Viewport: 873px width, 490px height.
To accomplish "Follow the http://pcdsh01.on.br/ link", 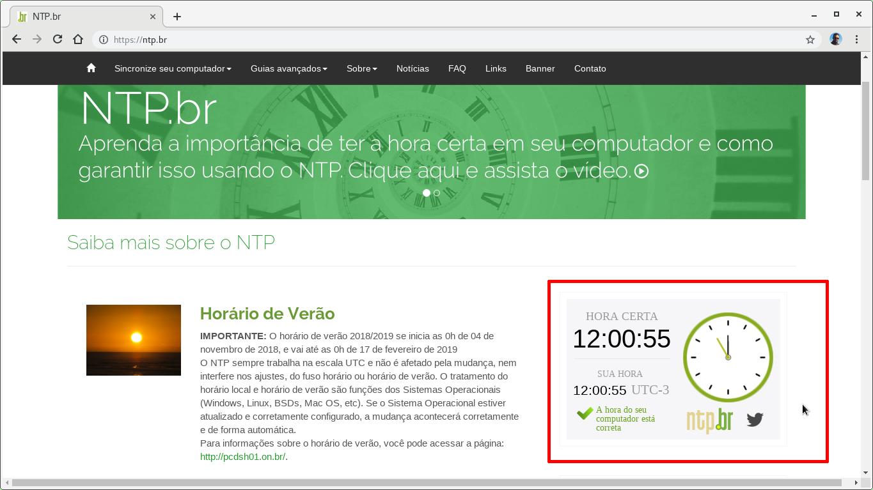I will pos(242,457).
